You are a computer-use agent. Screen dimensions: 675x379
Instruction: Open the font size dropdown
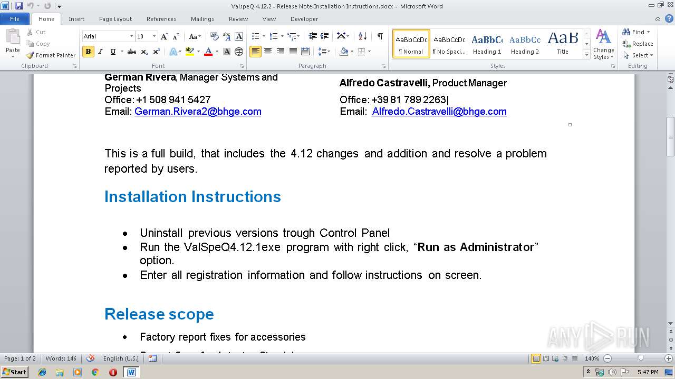[x=154, y=36]
